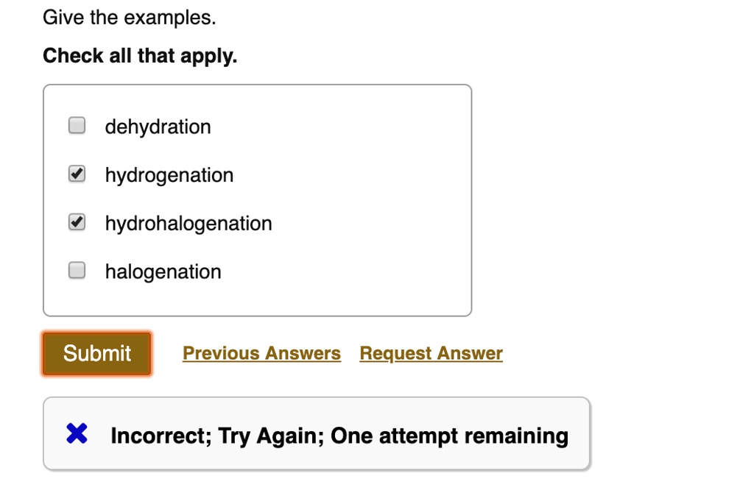Viewport: 754px width, 493px height.
Task: Click the blue X incorrect indicator icon
Action: point(76,434)
